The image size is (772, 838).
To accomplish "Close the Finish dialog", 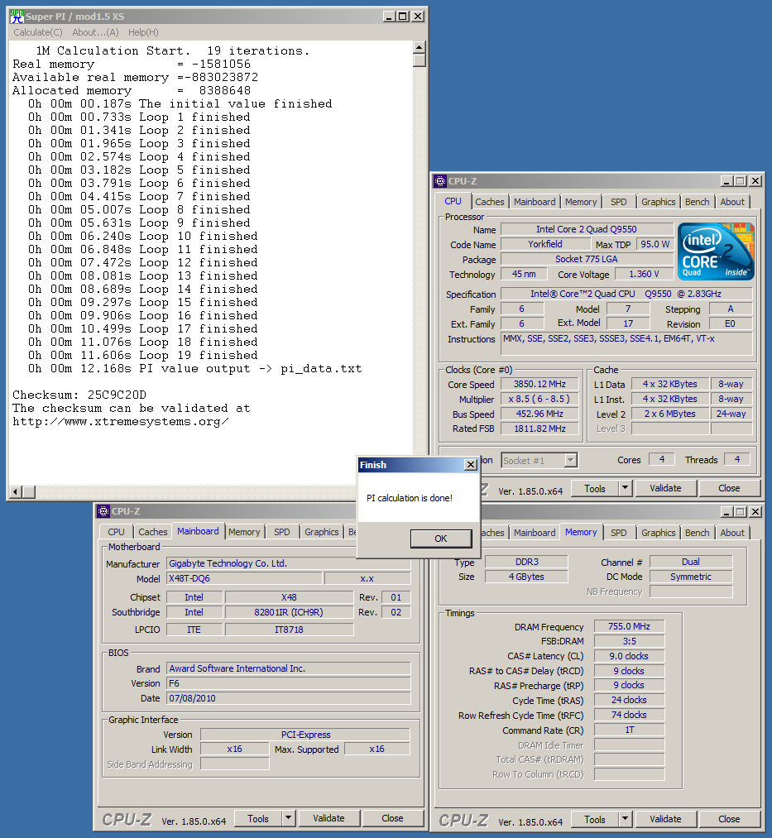I will (471, 465).
